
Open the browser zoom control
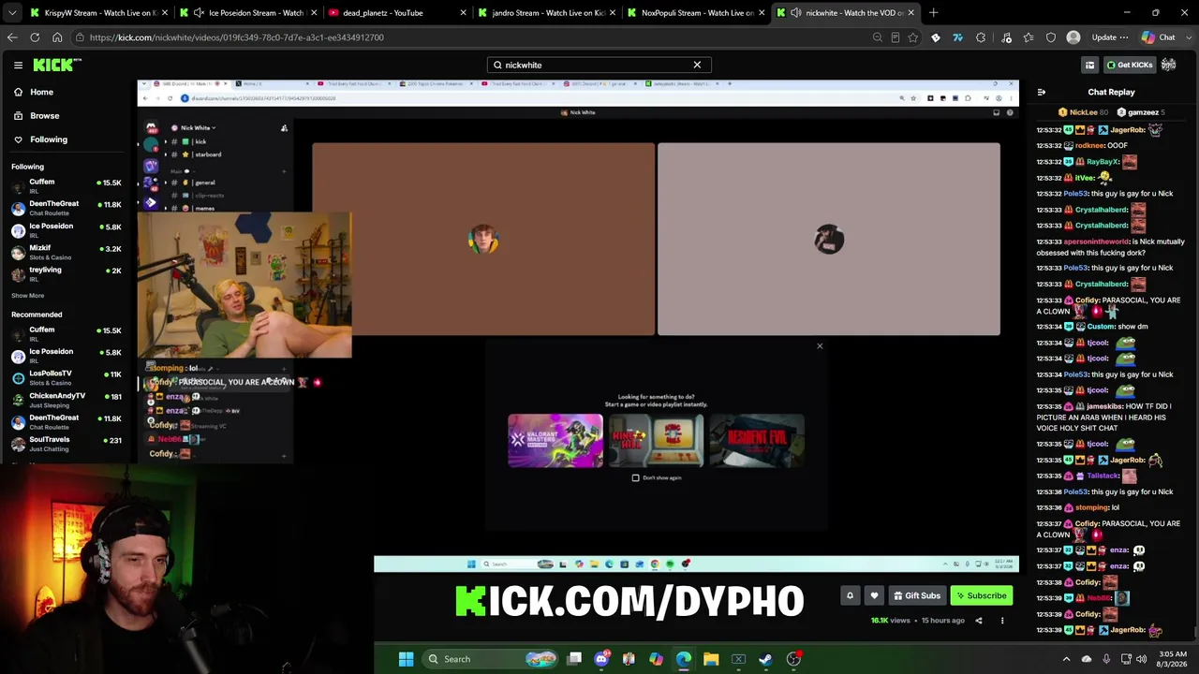(877, 37)
